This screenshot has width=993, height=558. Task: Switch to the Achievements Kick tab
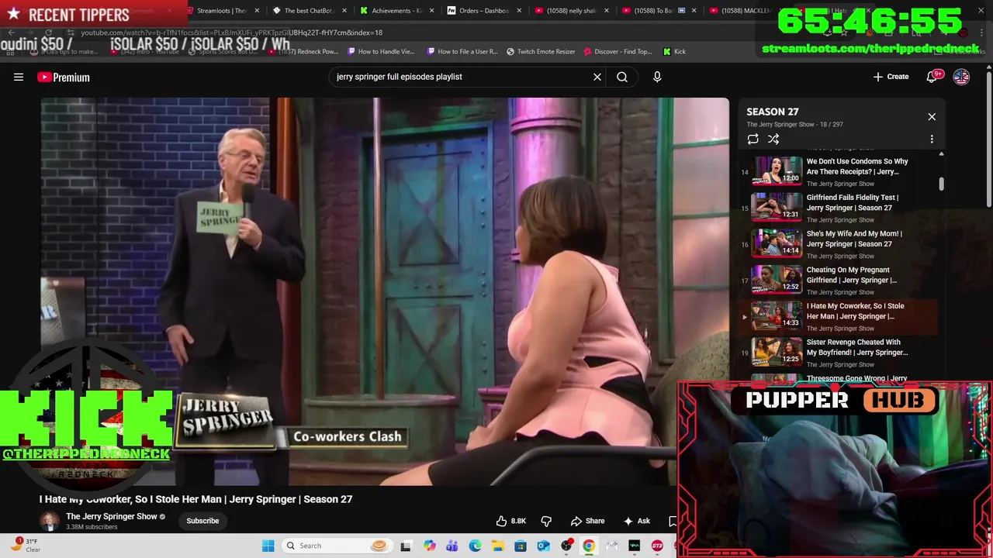[x=391, y=11]
